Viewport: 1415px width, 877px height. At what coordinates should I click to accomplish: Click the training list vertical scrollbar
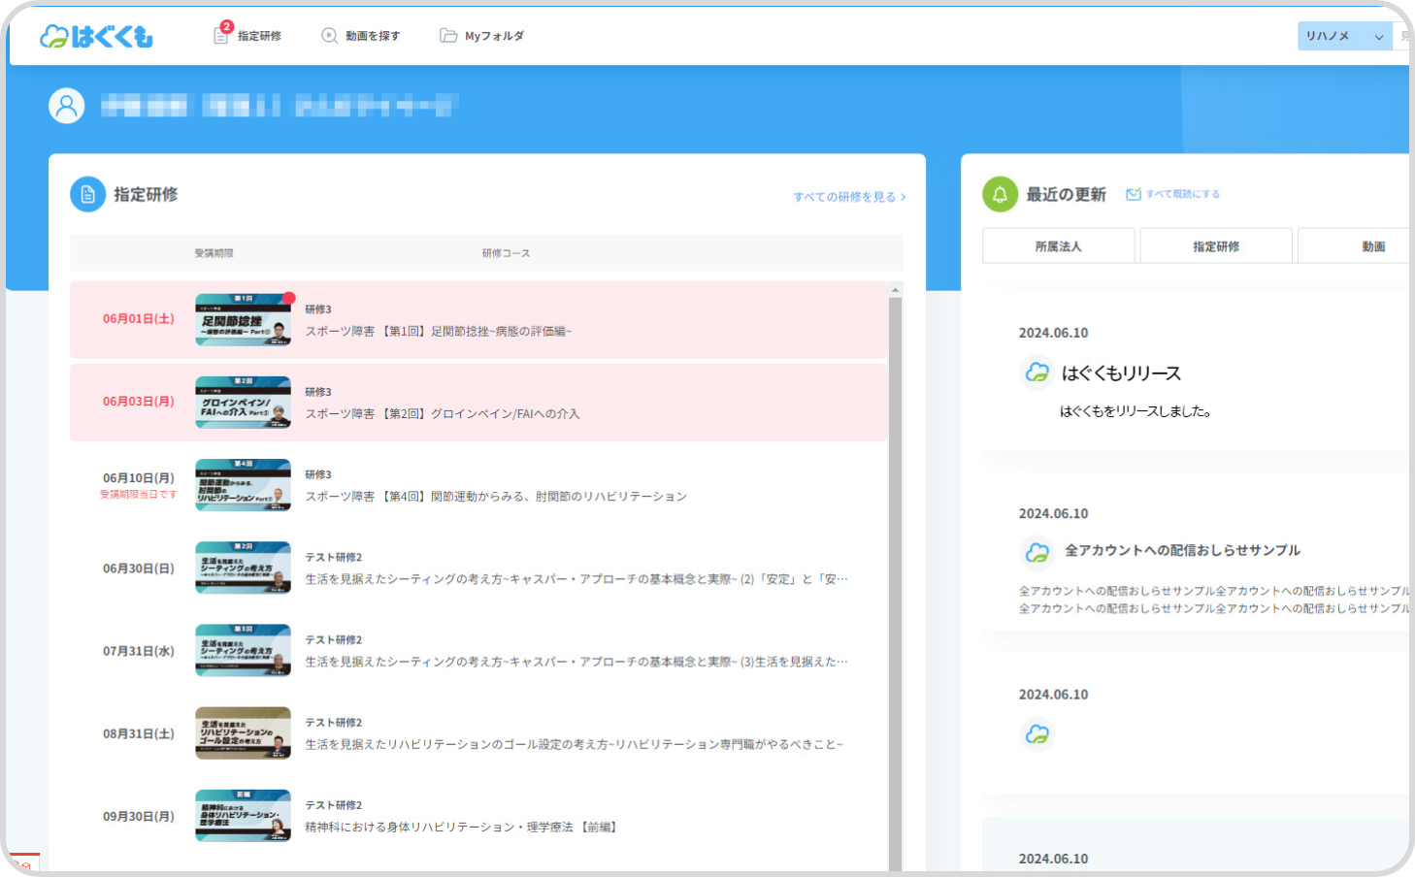(895, 582)
